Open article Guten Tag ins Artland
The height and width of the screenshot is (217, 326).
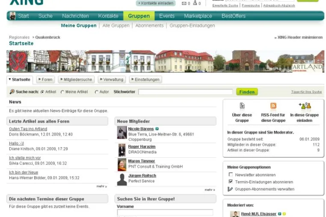pos(28,129)
